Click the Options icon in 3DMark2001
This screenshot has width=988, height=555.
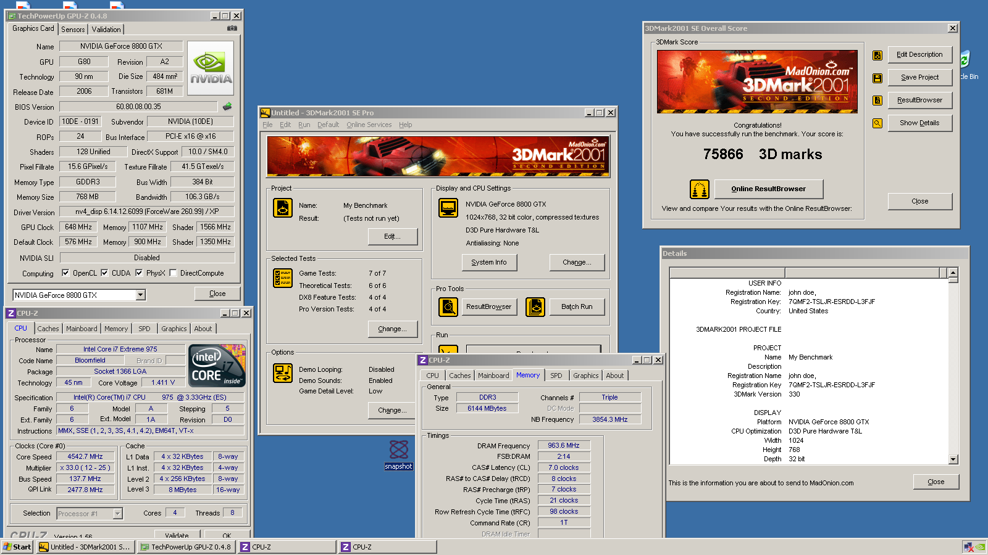tap(283, 373)
